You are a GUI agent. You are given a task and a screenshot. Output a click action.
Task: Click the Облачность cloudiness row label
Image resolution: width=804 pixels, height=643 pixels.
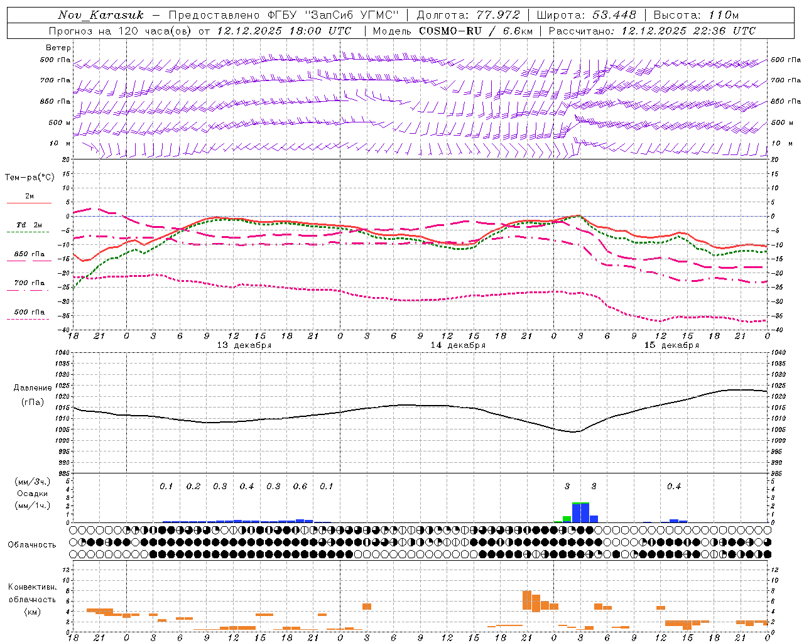coord(32,544)
